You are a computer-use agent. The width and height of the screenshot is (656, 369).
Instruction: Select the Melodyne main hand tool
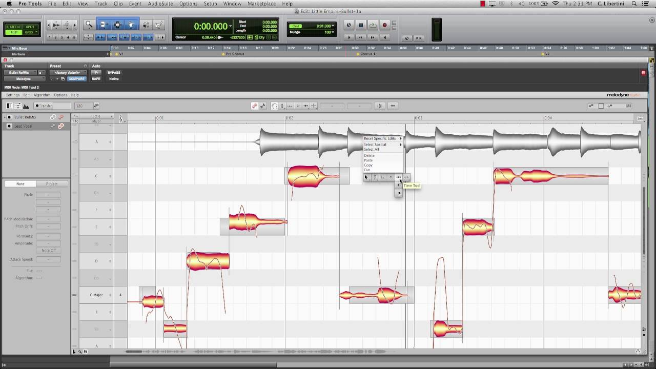[x=274, y=106]
